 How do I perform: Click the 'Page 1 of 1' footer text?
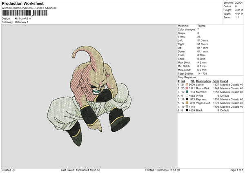tap(236, 170)
